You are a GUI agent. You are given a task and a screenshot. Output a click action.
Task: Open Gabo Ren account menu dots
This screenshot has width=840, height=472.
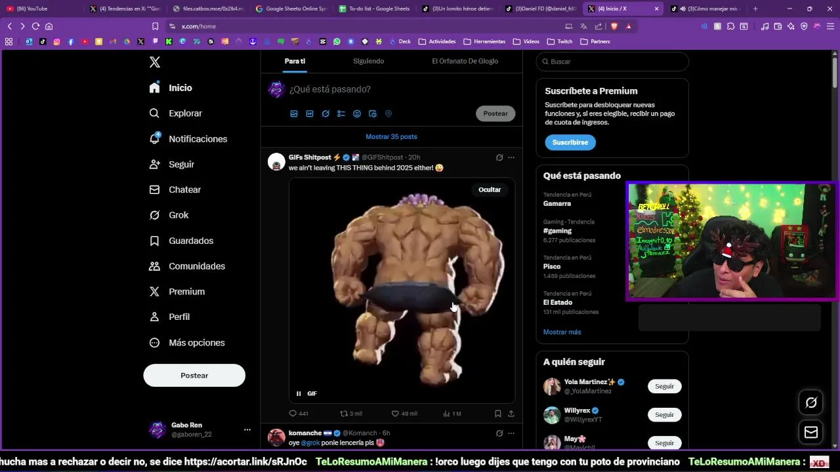pyautogui.click(x=247, y=430)
